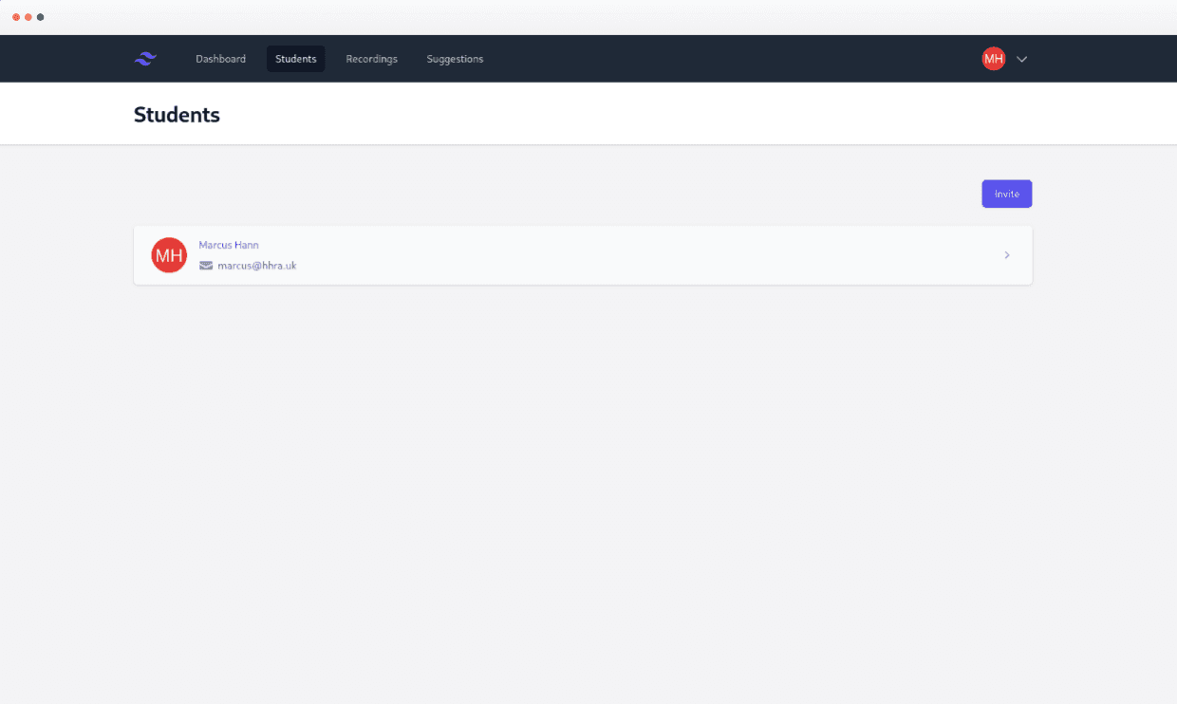The height and width of the screenshot is (704, 1177).
Task: Click the wave logo in navbar
Action: tap(145, 59)
